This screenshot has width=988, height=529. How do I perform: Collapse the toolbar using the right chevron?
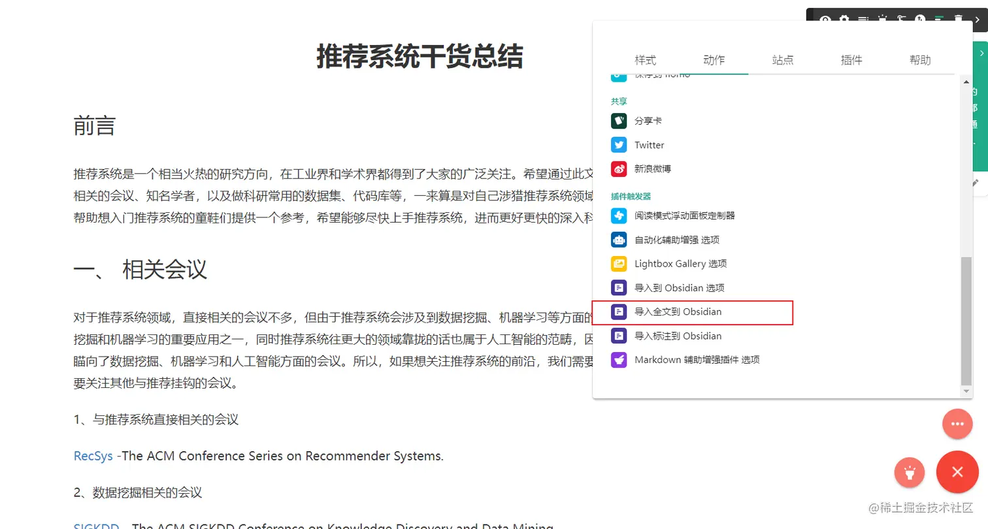point(978,20)
